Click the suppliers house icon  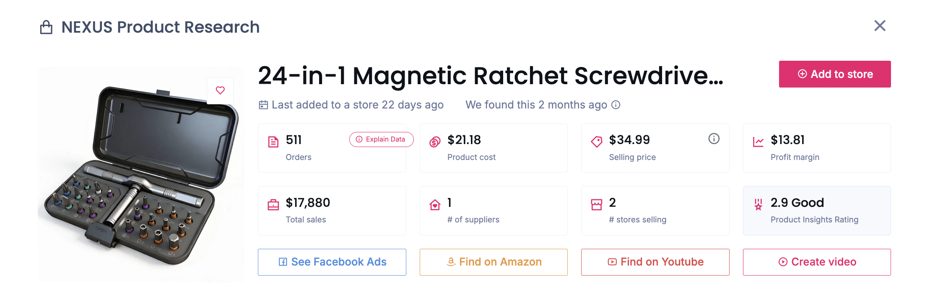tap(434, 204)
